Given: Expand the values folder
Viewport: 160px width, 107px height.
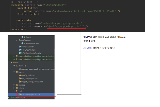Looking at the screenshot, I should 14,88.
